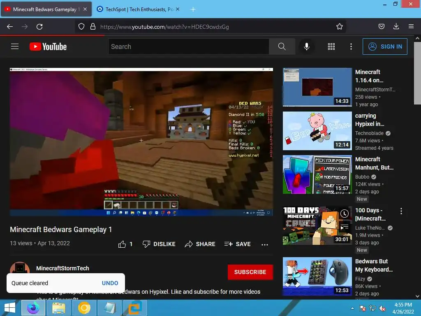The image size is (421, 316).
Task: Undo the queue cleared action
Action: (x=110, y=283)
